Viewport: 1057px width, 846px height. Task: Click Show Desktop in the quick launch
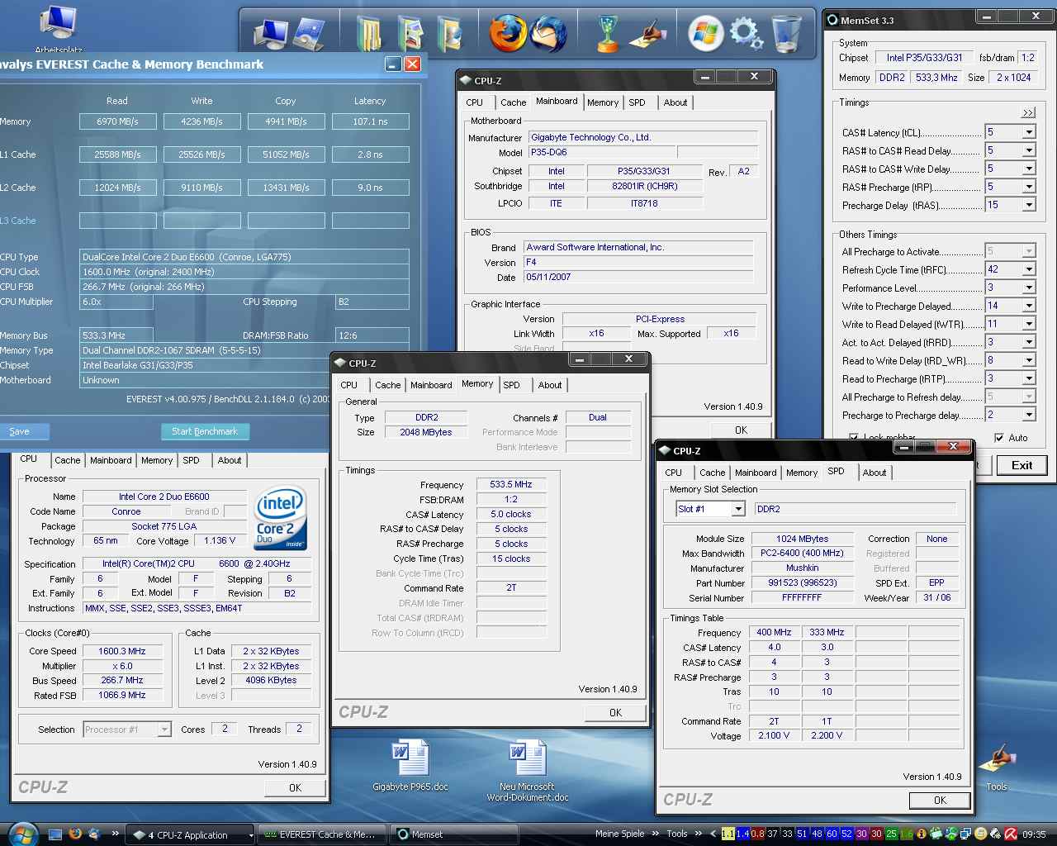(55, 834)
